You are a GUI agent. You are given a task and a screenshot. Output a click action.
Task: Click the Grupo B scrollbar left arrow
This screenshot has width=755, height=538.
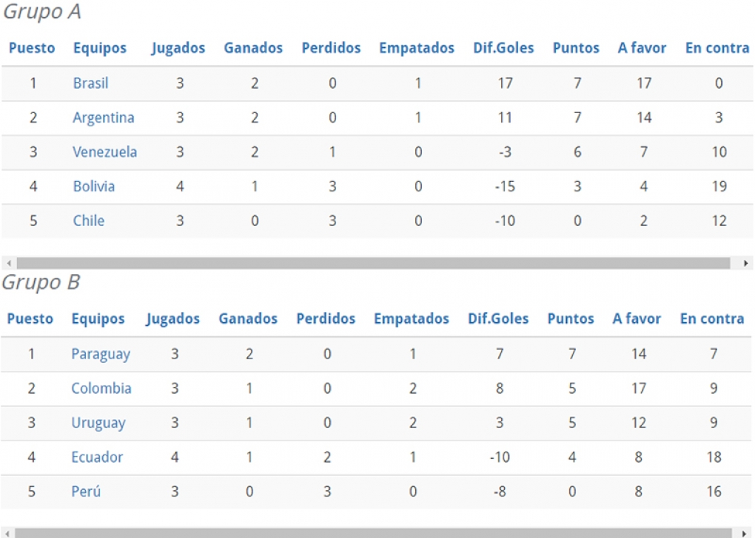(7, 533)
